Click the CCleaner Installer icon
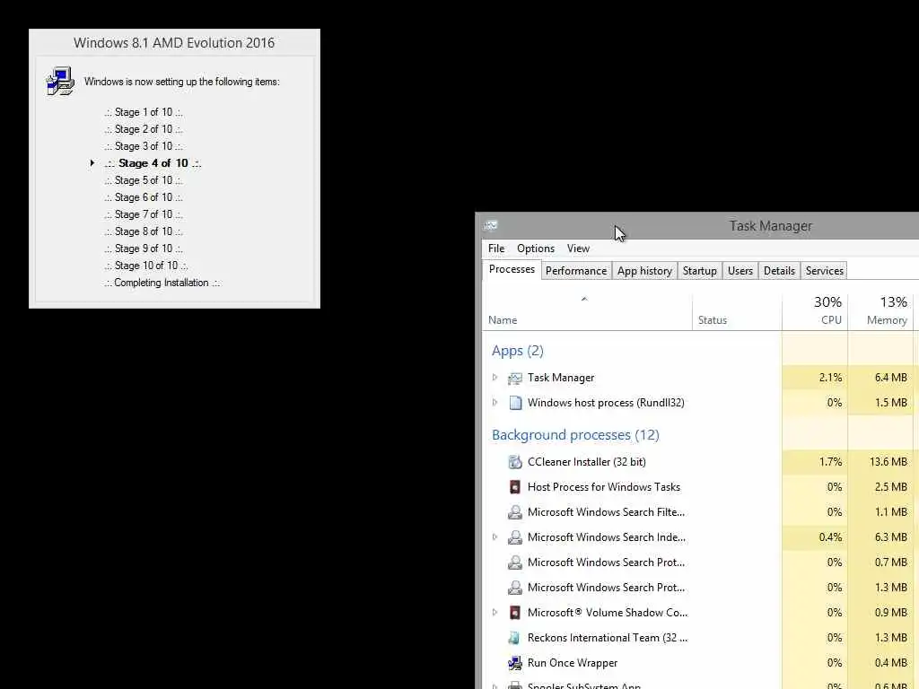Image resolution: width=919 pixels, height=689 pixels. click(514, 462)
